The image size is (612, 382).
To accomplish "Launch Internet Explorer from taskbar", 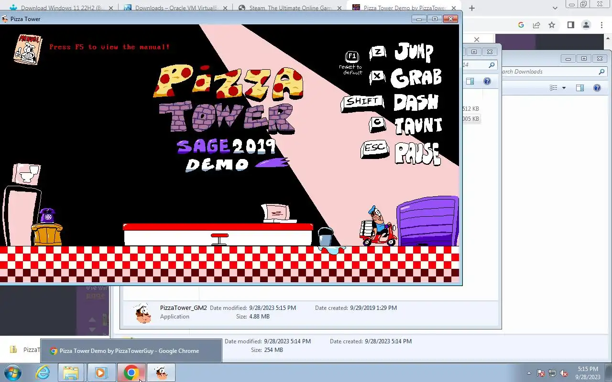I will pos(43,372).
